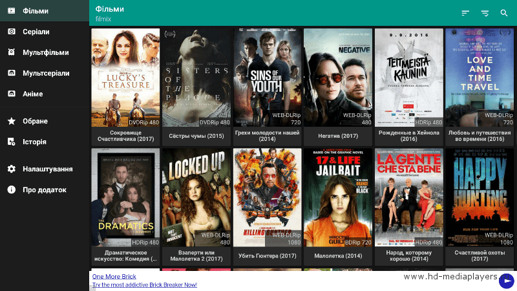Screen dimensions: 517x291
Task: Go to Обране favorites
Action: (x=45, y=121)
